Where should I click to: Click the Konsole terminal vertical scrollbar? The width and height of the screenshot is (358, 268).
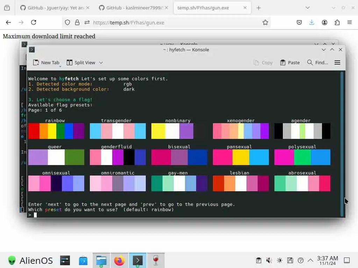(x=342, y=144)
